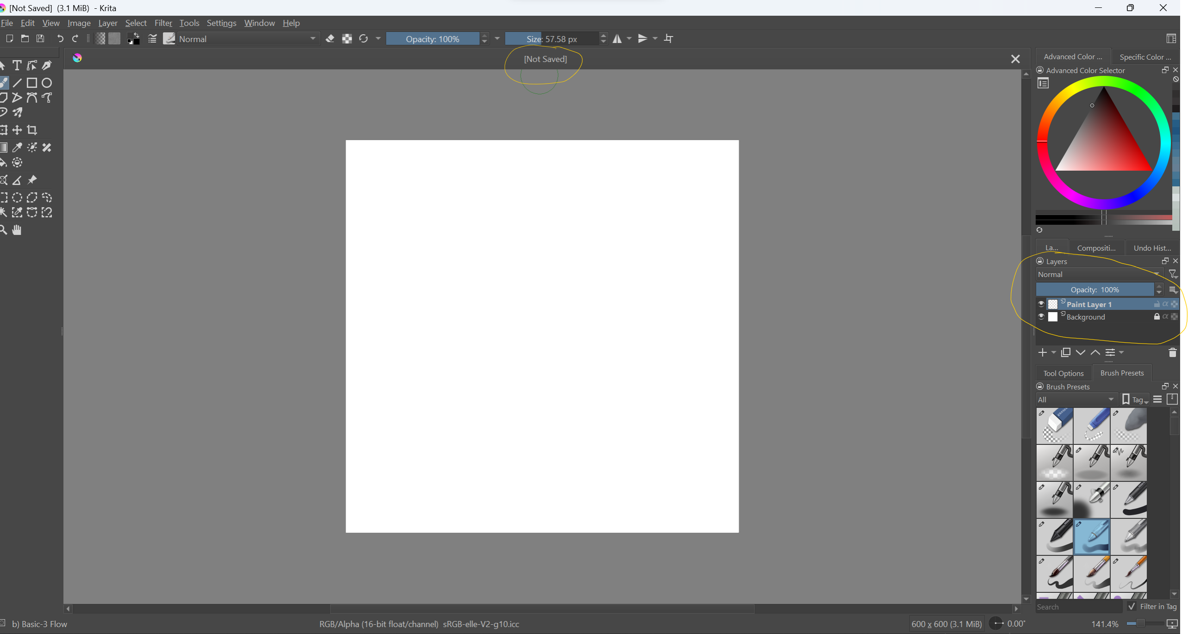The image size is (1188, 634).
Task: Click horizontal mirror tool icon
Action: tap(617, 39)
